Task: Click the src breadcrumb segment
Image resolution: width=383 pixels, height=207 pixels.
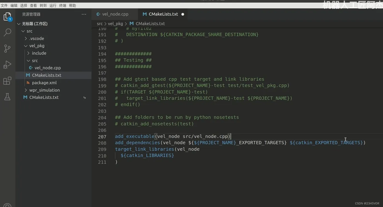Action: [100, 24]
